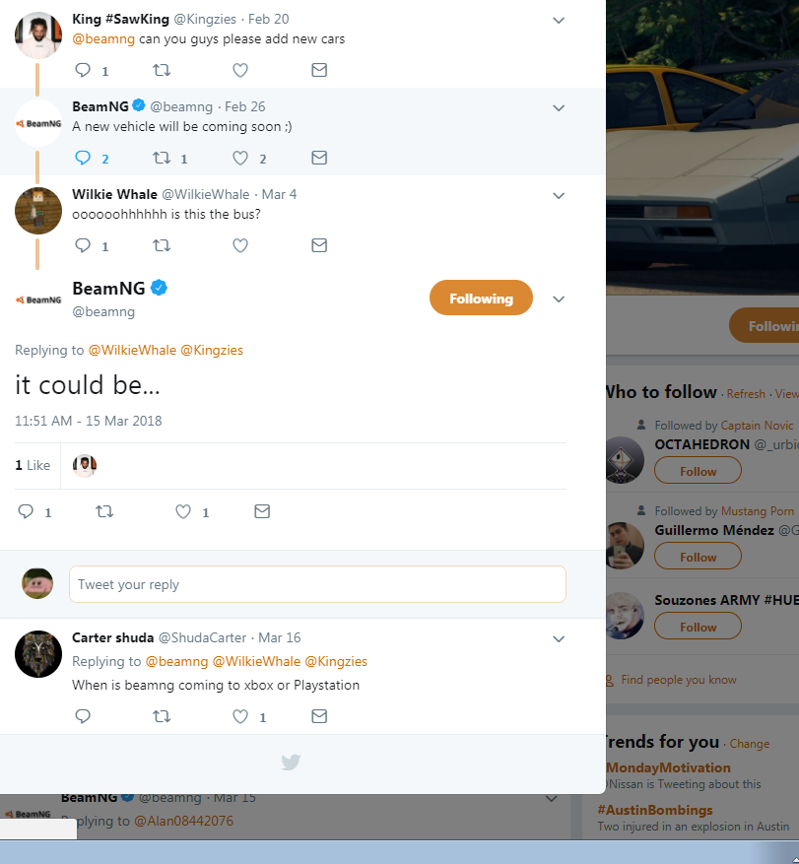This screenshot has width=799, height=864.
Task: Direct message Carter shuda's tweet
Action: coord(319,717)
